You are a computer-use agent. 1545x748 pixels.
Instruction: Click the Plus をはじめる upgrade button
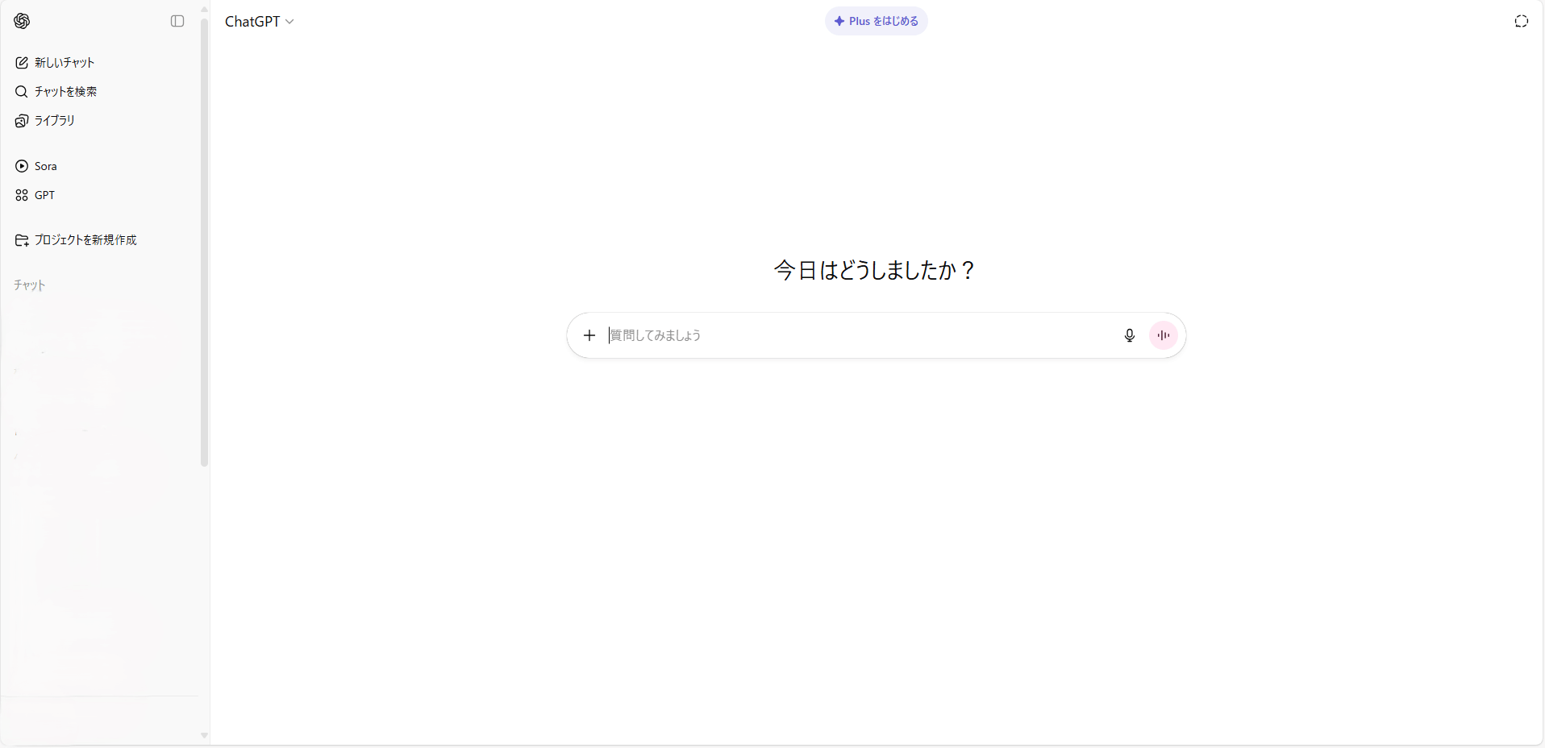(x=876, y=21)
